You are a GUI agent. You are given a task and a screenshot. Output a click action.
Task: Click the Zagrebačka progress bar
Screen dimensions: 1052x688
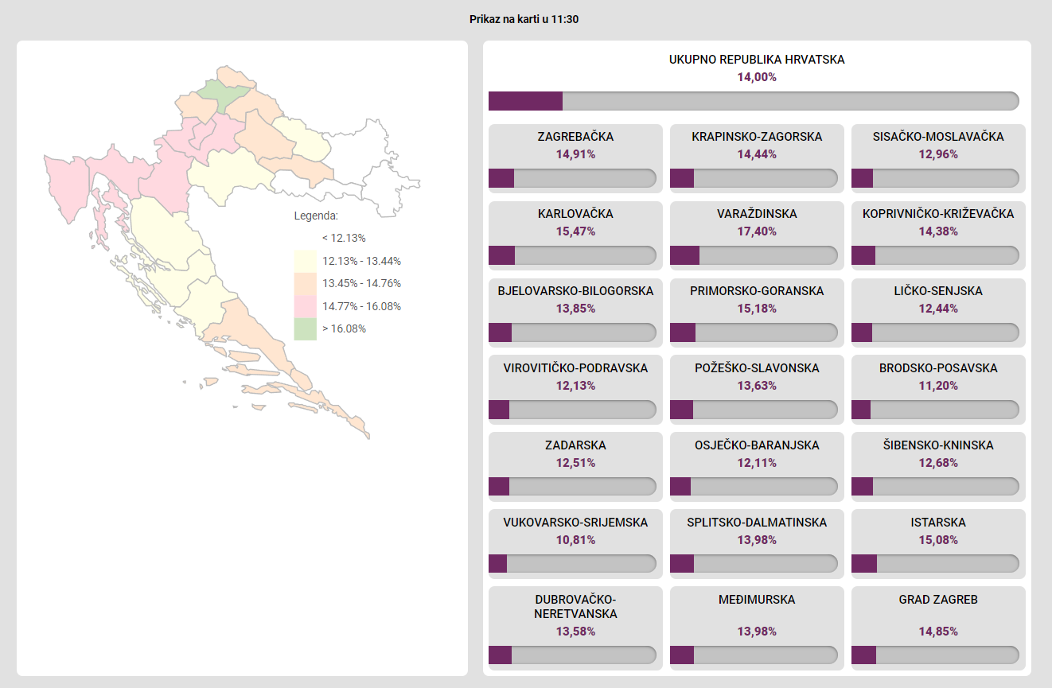coord(572,178)
